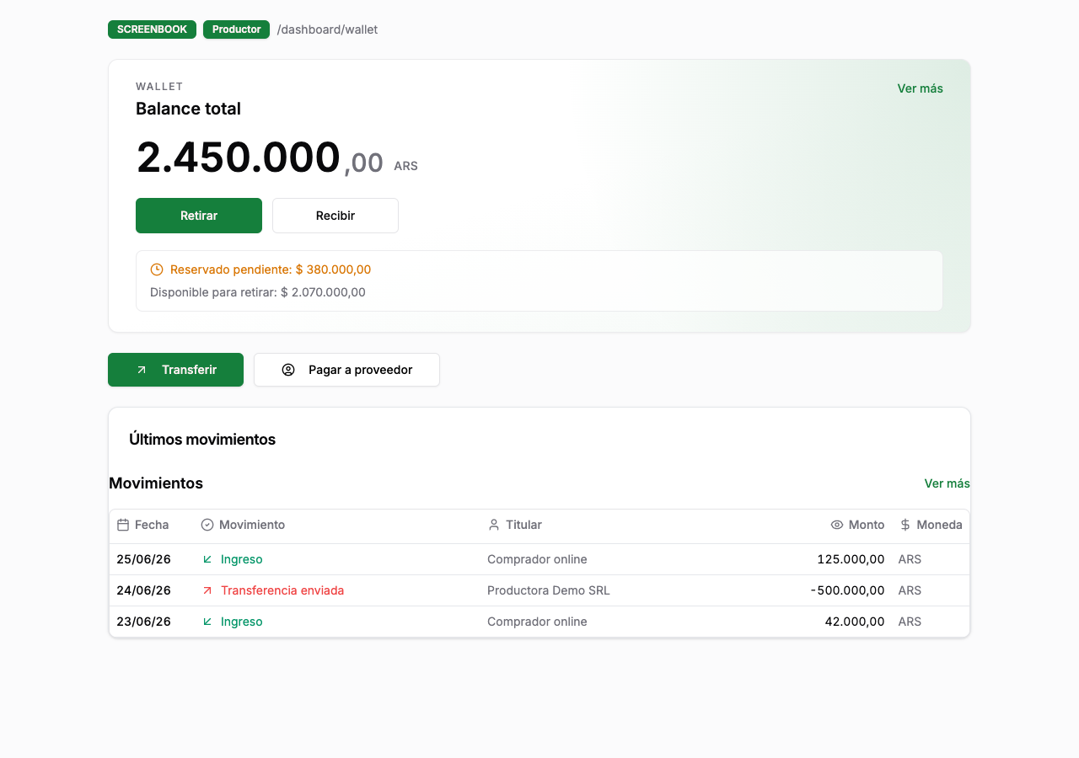Open Ver más in the wallet card
The width and height of the screenshot is (1079, 758).
pyautogui.click(x=921, y=88)
